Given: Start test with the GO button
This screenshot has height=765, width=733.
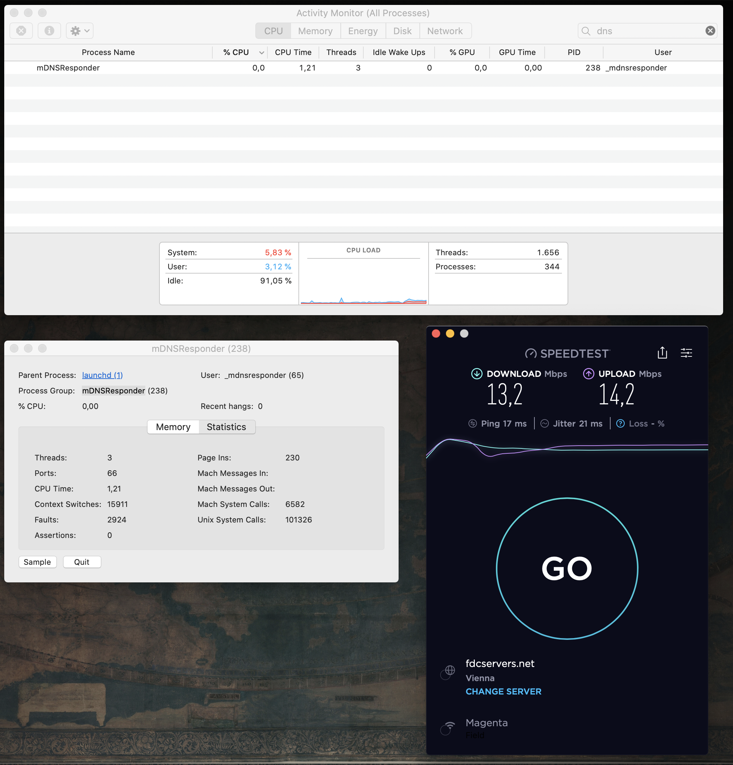Looking at the screenshot, I should point(567,568).
